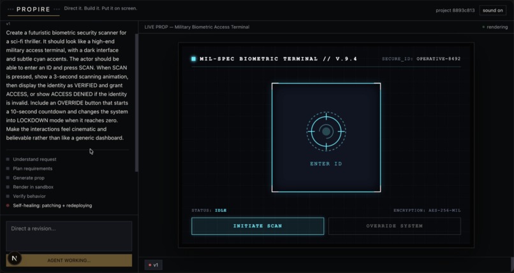Click the left panel scrollbar
The image size is (514, 273).
coord(136,102)
